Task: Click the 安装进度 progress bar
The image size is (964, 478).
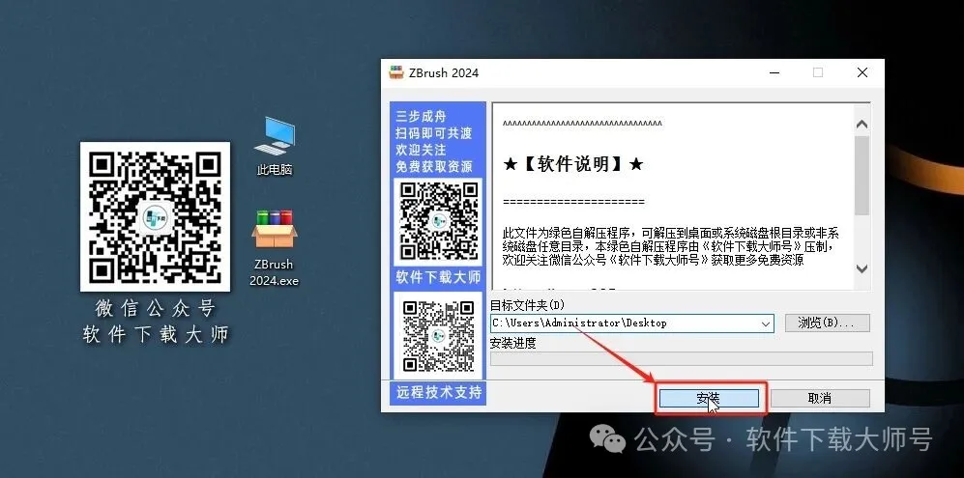Action: click(682, 359)
